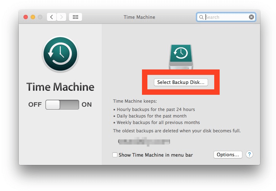Click the magnifying glass in search box

coord(201,17)
